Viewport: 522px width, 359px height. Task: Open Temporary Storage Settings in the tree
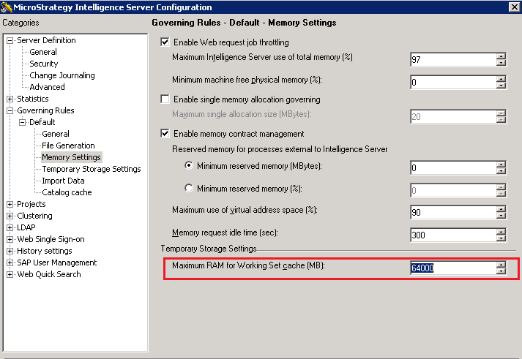point(91,169)
